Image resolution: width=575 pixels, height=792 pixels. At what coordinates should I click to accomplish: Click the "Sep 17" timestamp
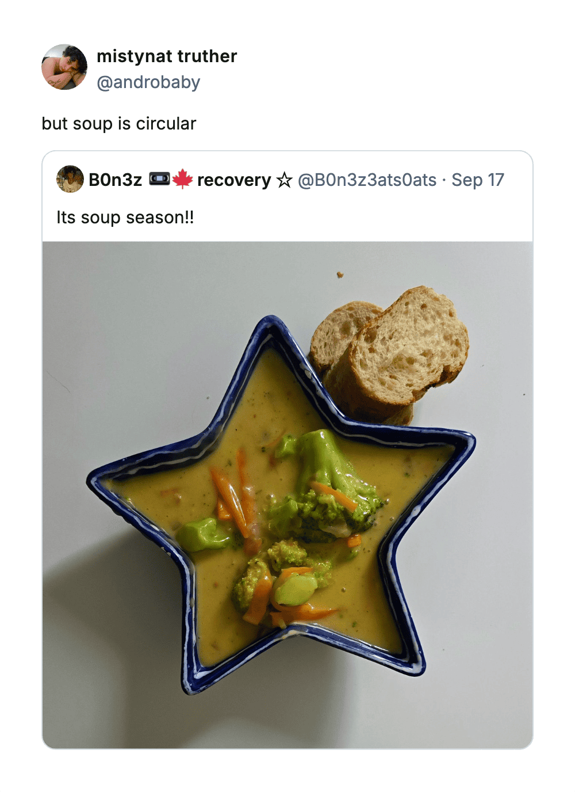(x=478, y=180)
